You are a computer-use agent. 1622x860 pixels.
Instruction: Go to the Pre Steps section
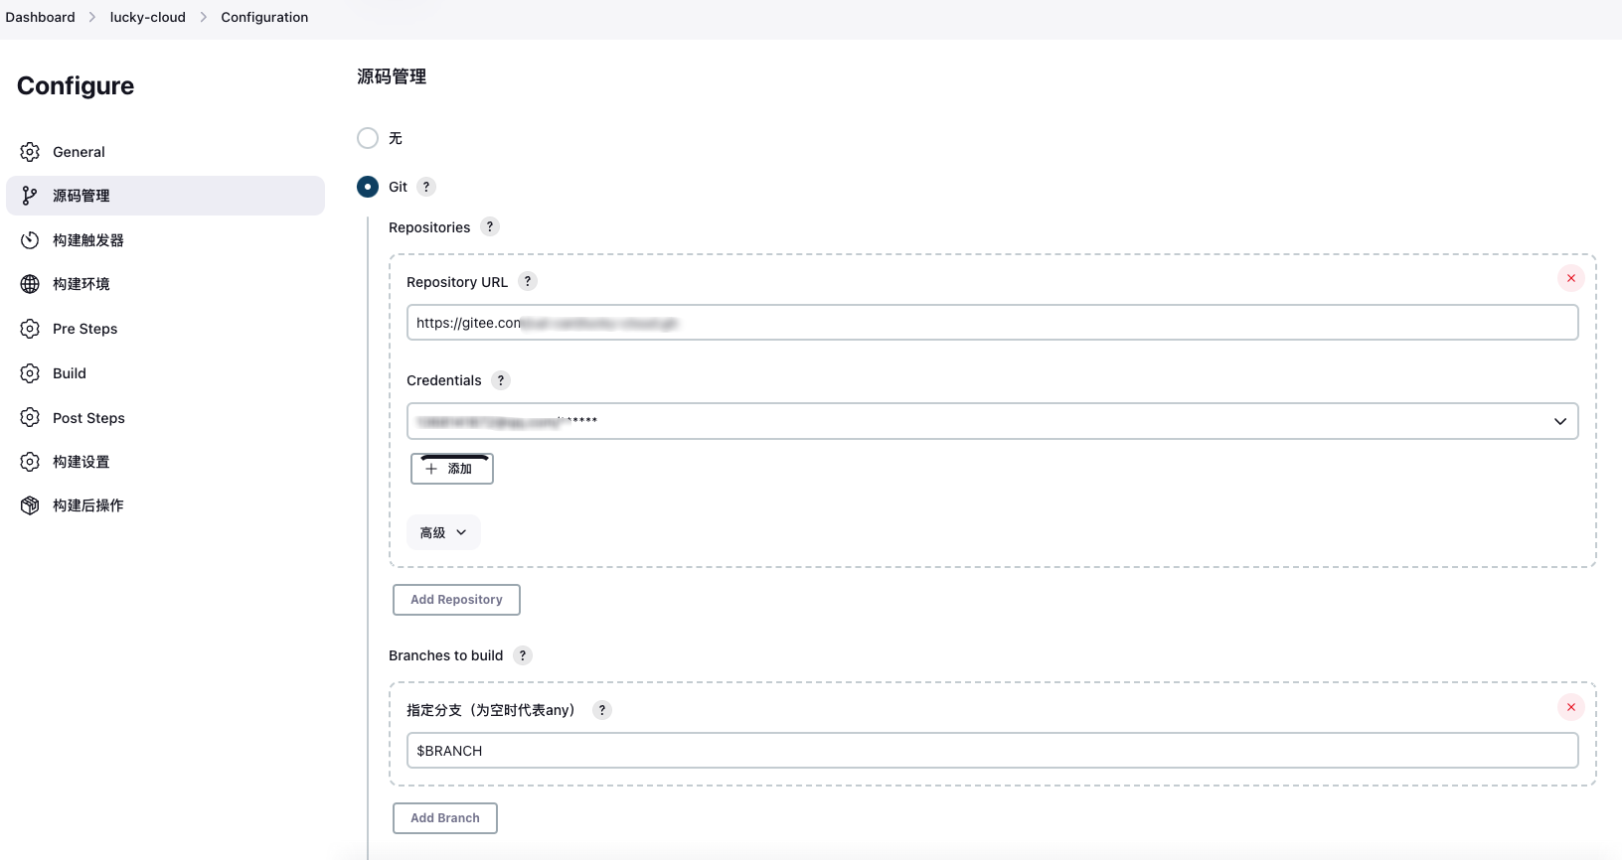click(165, 329)
